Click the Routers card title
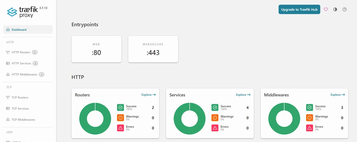This screenshot has width=357, height=142. click(x=82, y=95)
